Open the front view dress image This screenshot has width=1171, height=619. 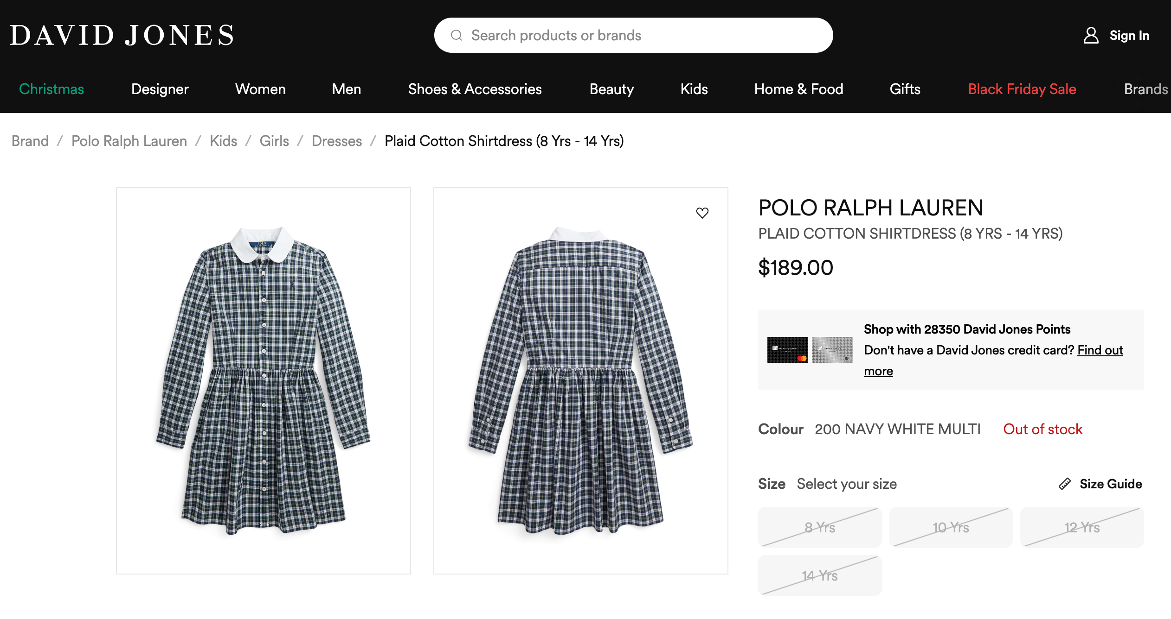tap(264, 380)
